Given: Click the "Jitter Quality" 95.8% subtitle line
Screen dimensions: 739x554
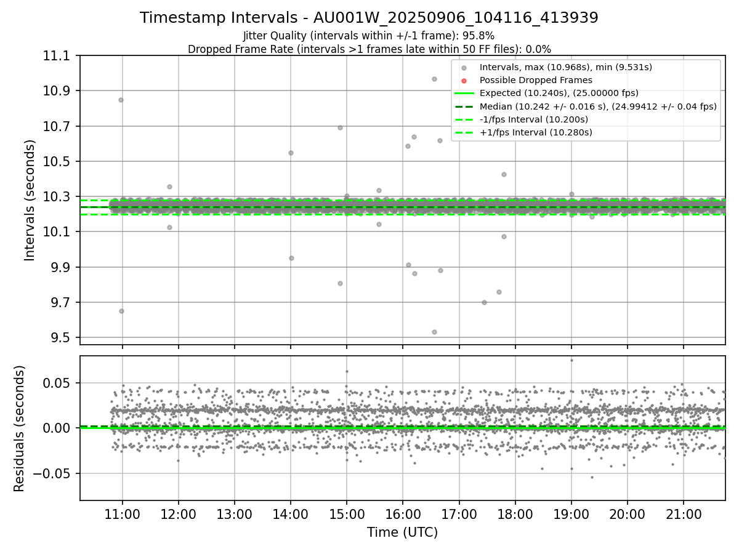Looking at the screenshot, I should coord(369,36).
